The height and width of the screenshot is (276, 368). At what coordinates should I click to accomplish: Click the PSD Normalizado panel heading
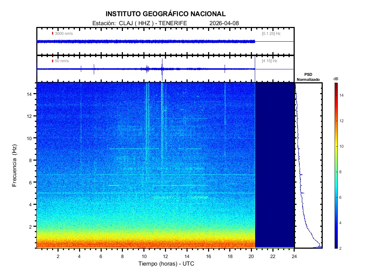click(x=308, y=77)
